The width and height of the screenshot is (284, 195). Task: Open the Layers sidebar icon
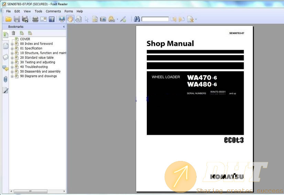6,57
